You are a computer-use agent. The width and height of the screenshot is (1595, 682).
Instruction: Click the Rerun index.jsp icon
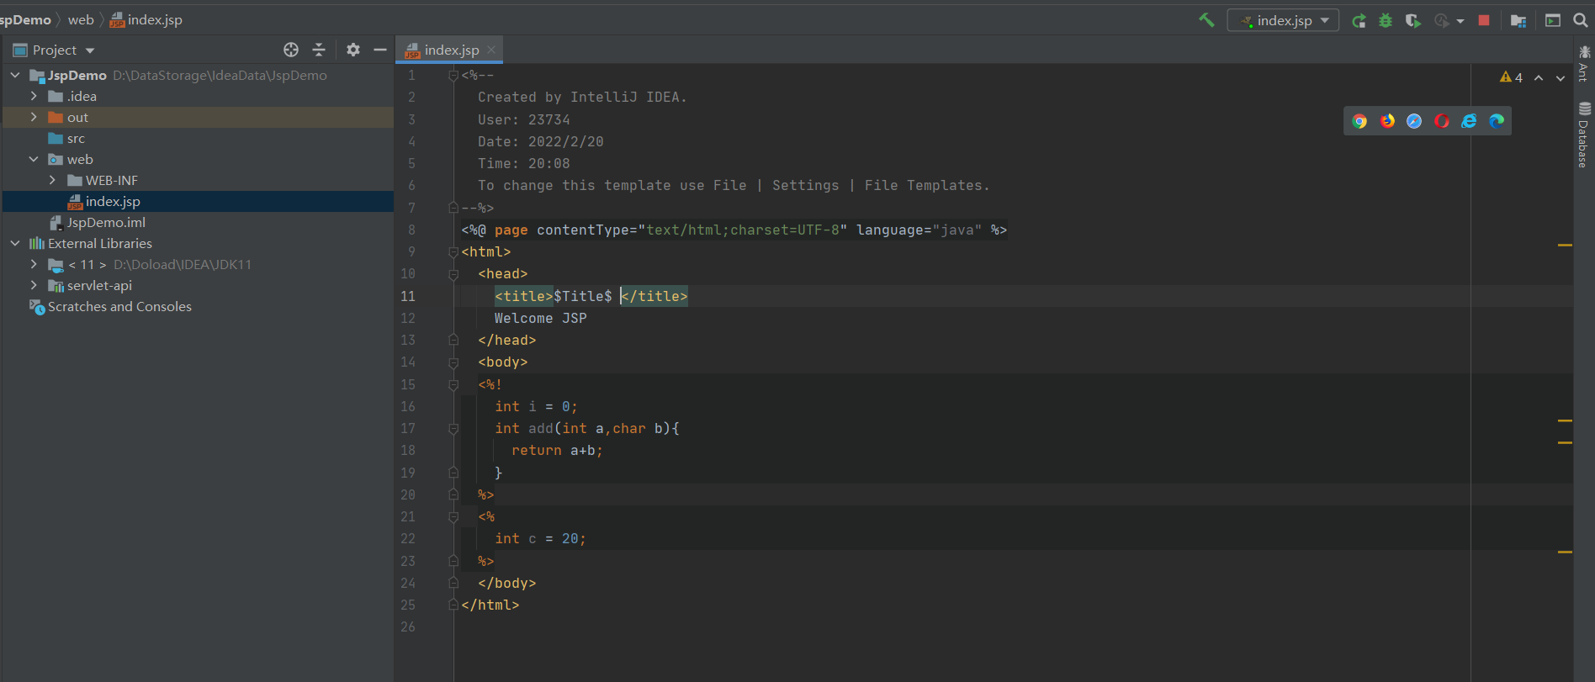click(1359, 20)
